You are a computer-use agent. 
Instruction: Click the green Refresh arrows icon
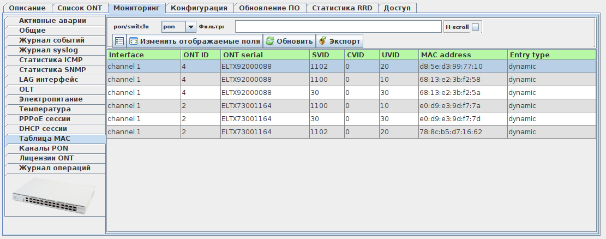coord(270,41)
